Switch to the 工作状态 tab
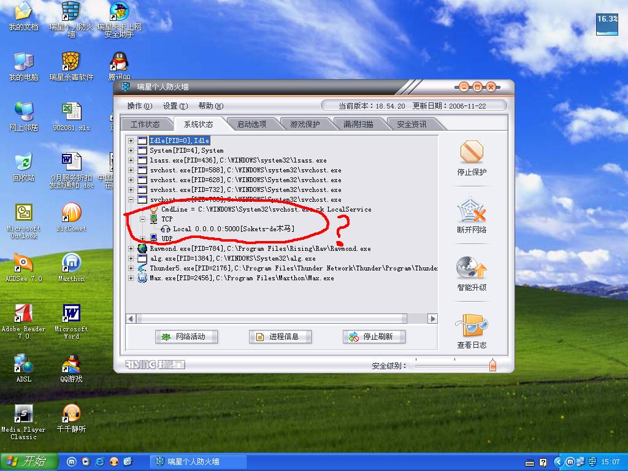628x471 pixels. pos(145,124)
